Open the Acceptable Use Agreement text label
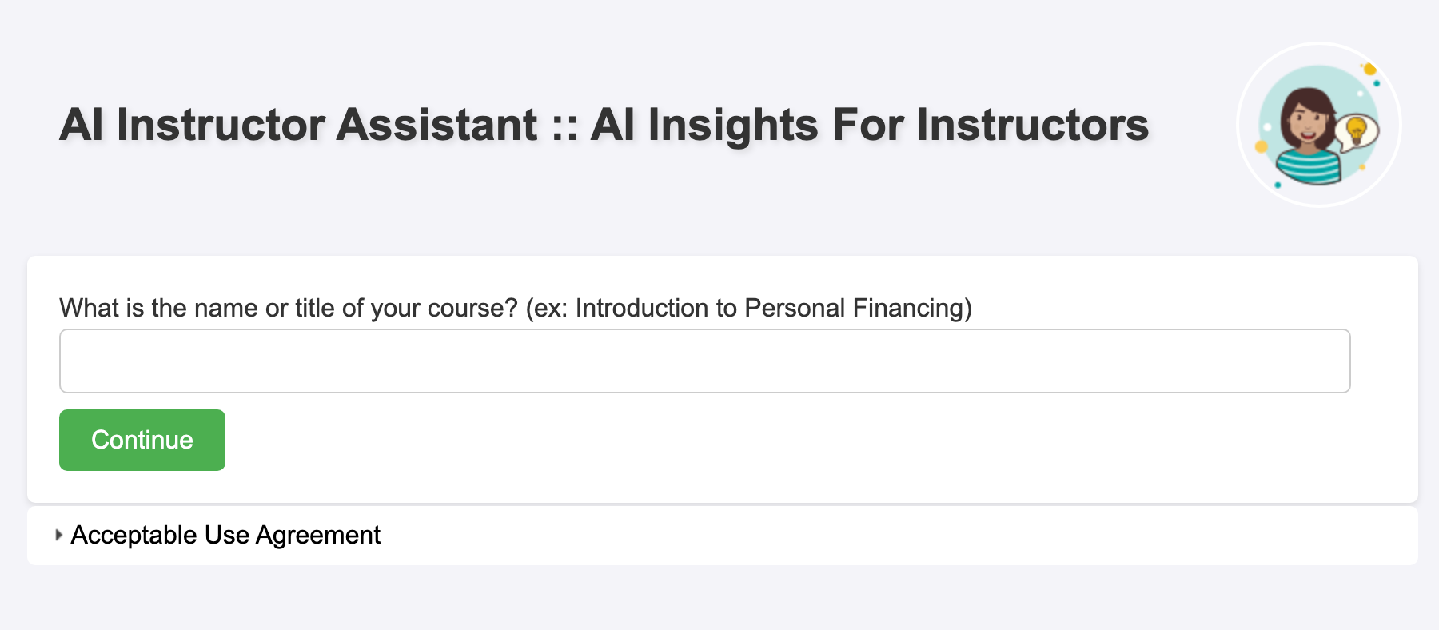This screenshot has width=1439, height=630. coord(225,535)
